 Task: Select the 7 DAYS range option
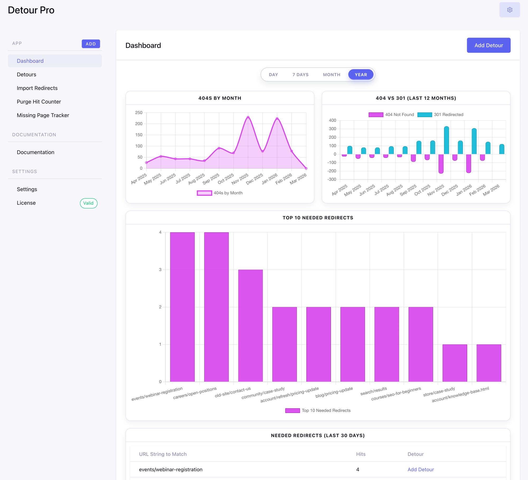(x=300, y=75)
